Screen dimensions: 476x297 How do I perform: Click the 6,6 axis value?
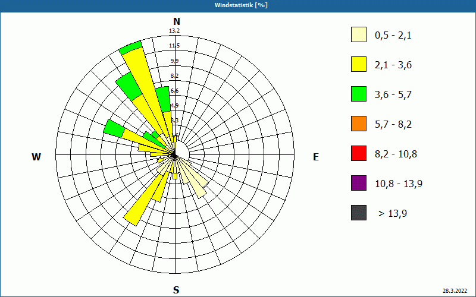174,91
